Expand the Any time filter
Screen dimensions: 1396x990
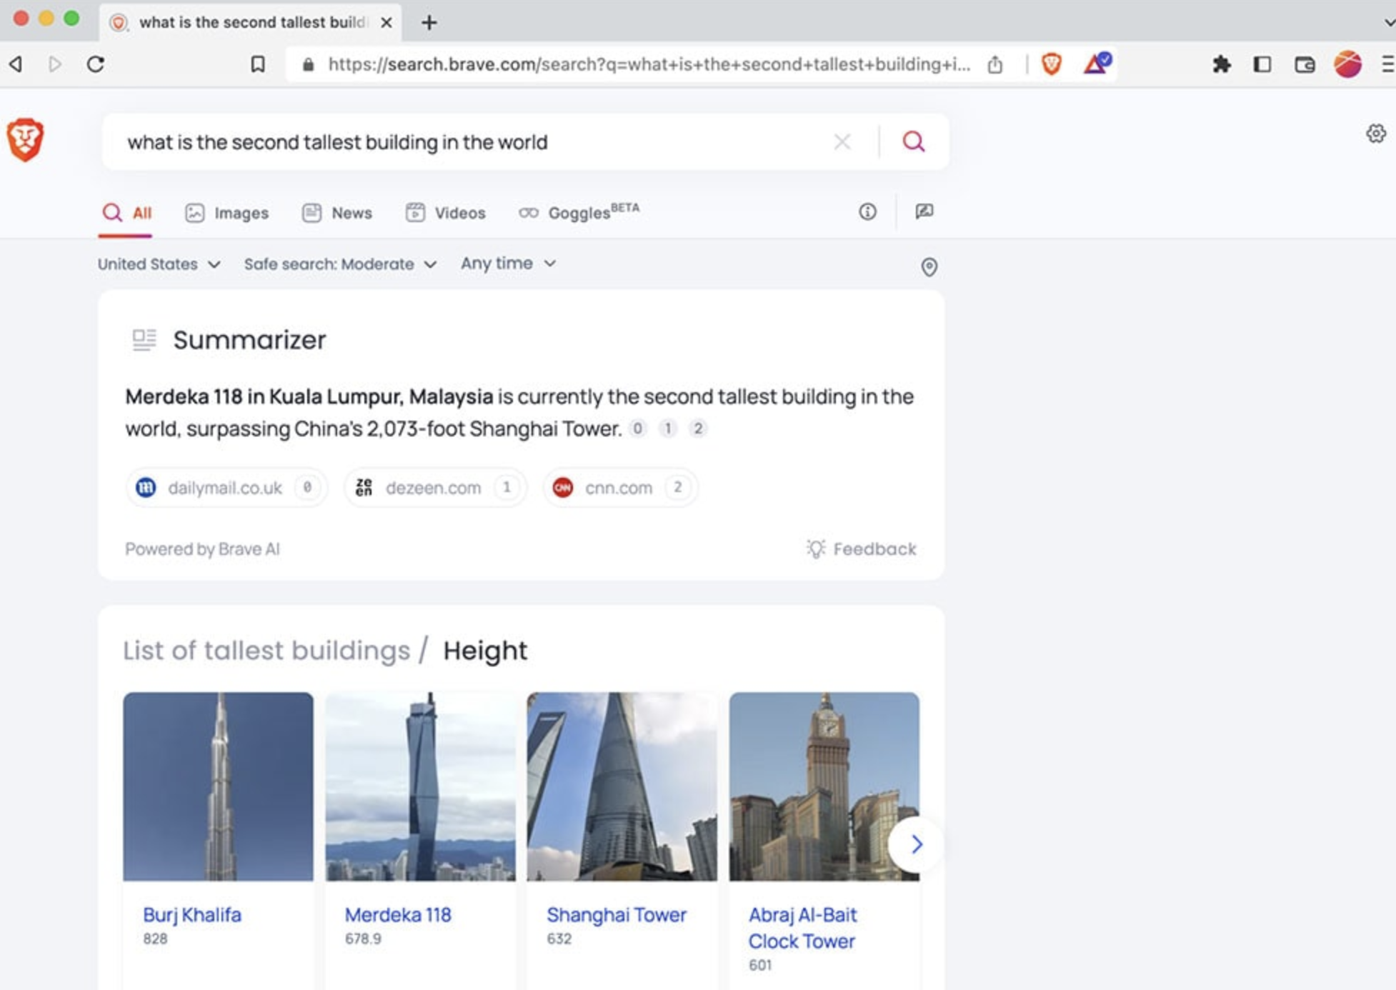click(x=508, y=264)
